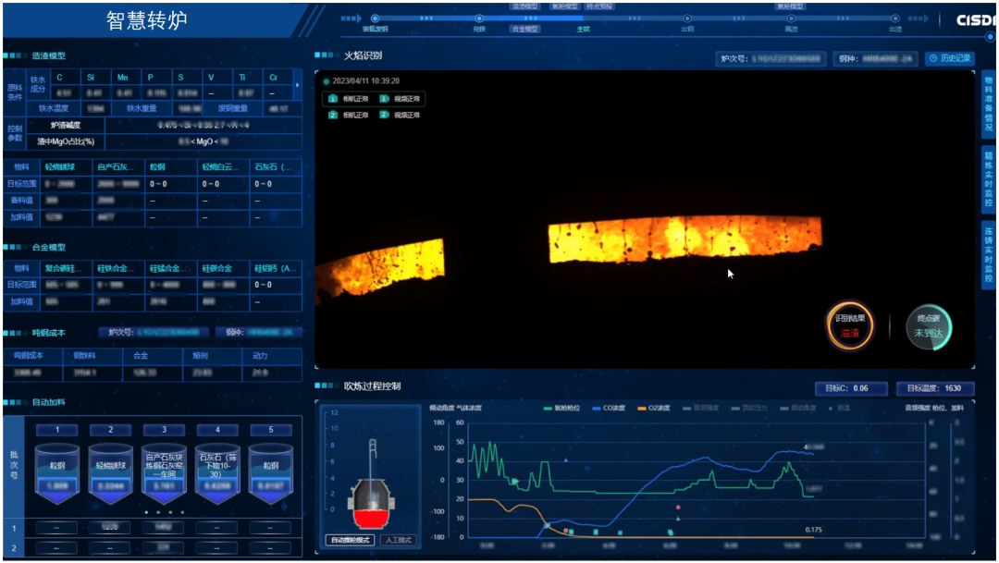Image resolution: width=999 pixels, height=563 pixels.
Task: Open 历史记录 history records
Action: point(950,58)
